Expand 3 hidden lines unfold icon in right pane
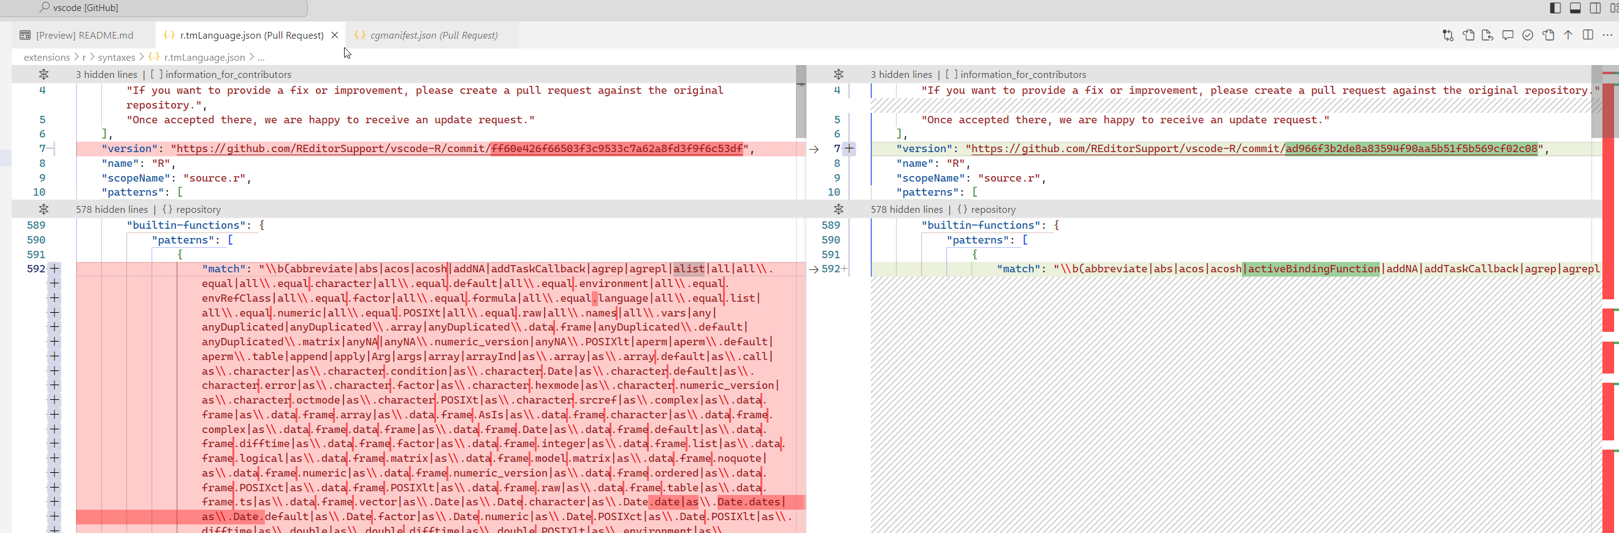The image size is (1619, 533). click(838, 74)
